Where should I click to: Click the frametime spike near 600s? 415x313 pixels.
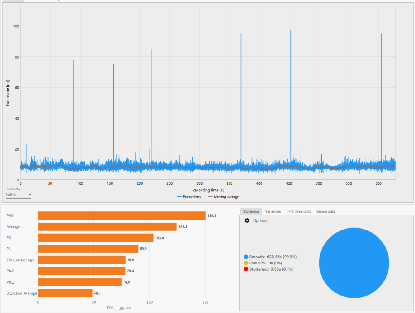[x=381, y=83]
